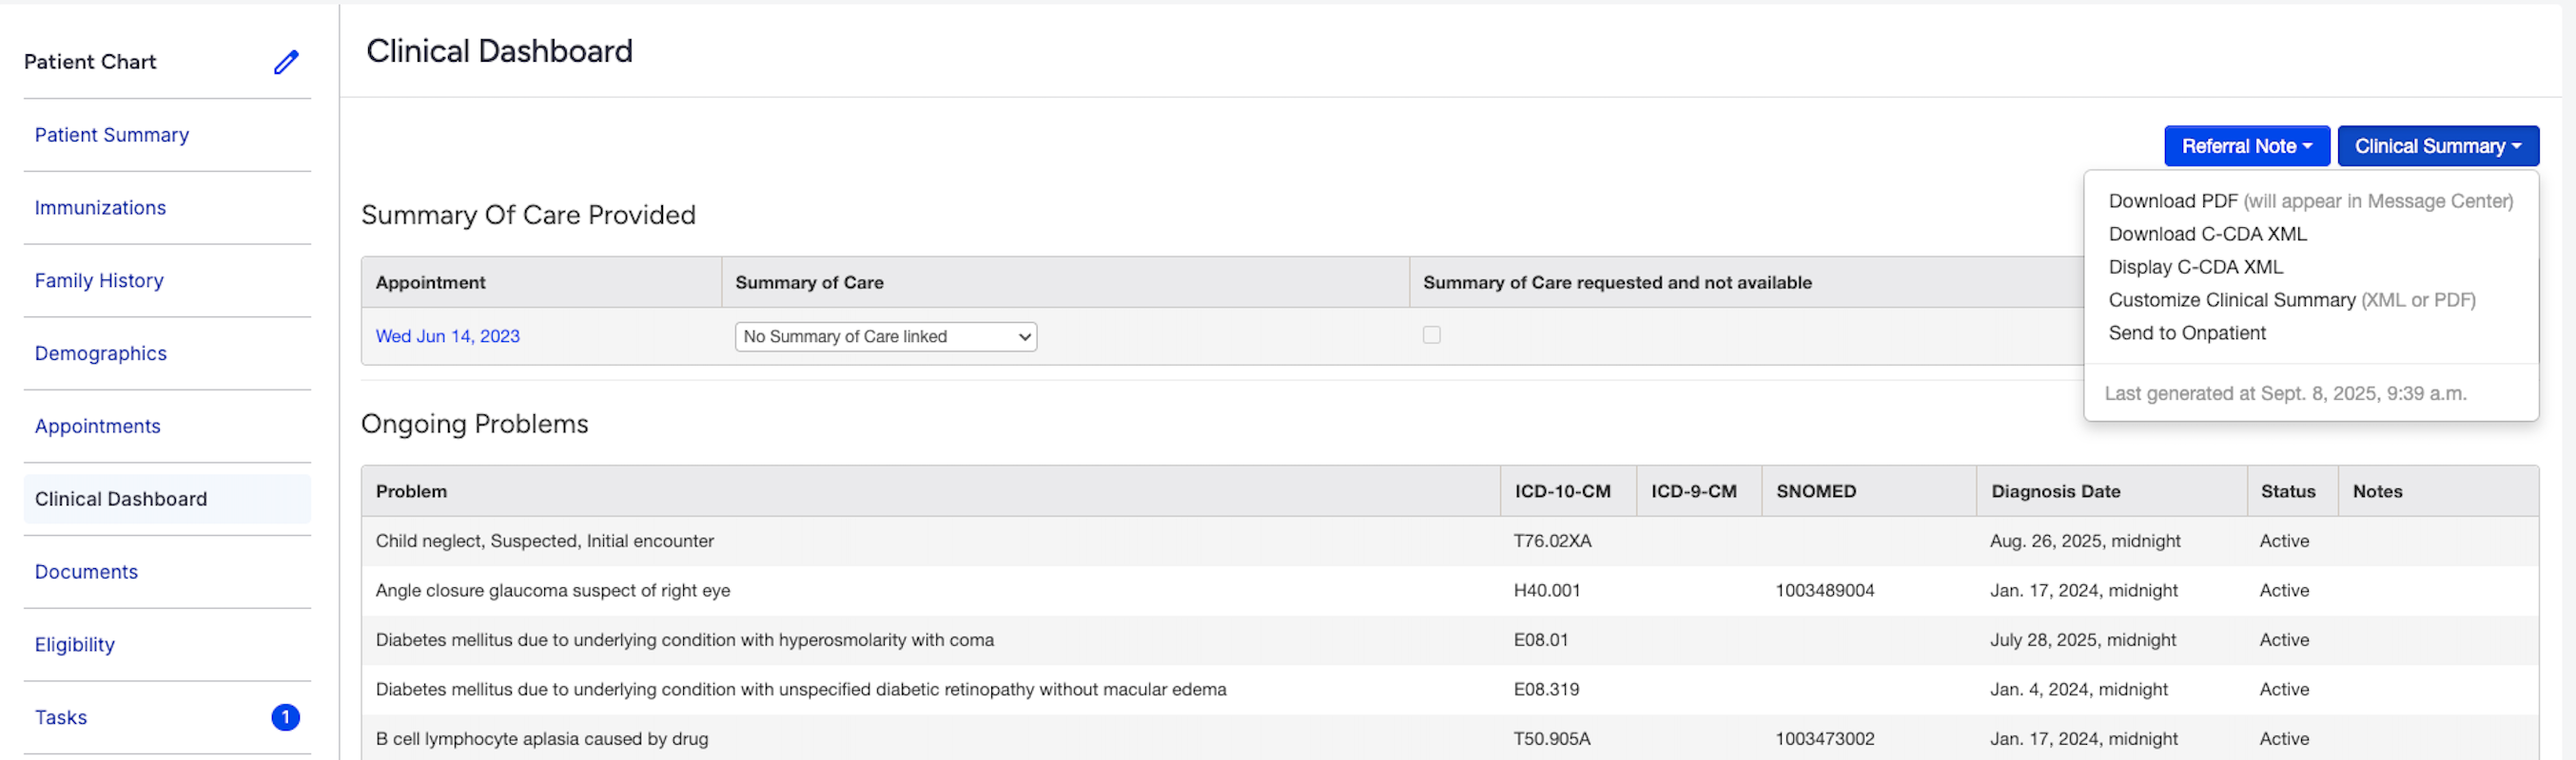This screenshot has width=2576, height=760.
Task: Choose Download C-CDA XML option
Action: pyautogui.click(x=2207, y=234)
